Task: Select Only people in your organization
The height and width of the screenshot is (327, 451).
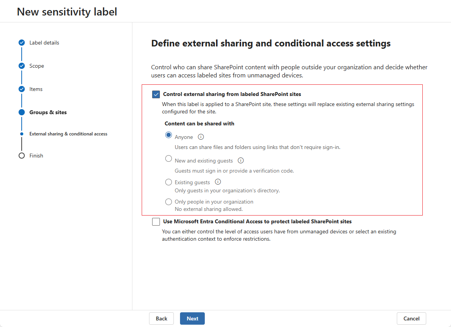Action: [x=168, y=202]
